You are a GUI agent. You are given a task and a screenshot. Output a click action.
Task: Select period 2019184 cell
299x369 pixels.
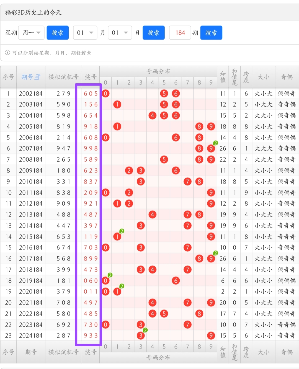[31, 281]
